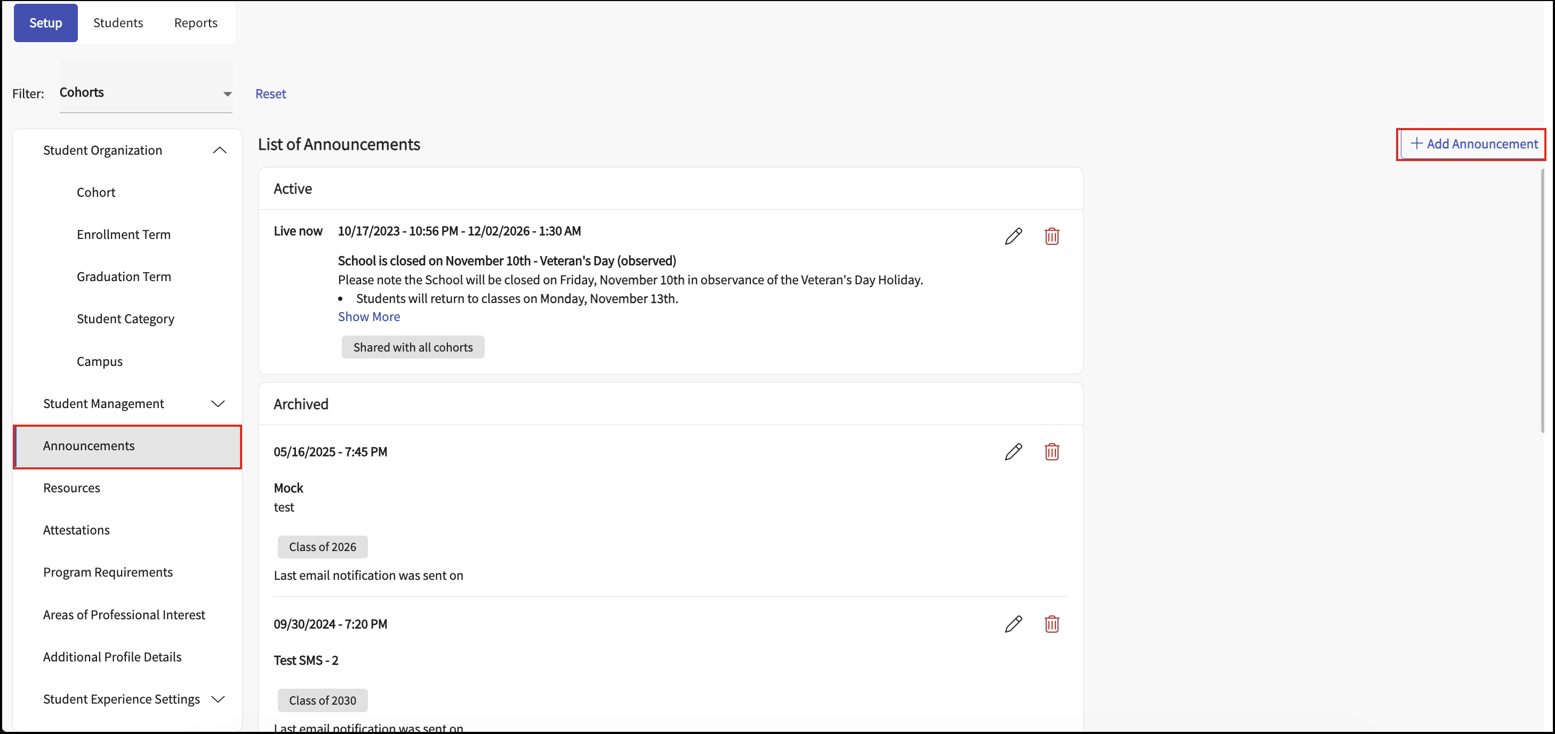The width and height of the screenshot is (1555, 734).
Task: Open Enrollment Term in sidebar
Action: pos(124,234)
